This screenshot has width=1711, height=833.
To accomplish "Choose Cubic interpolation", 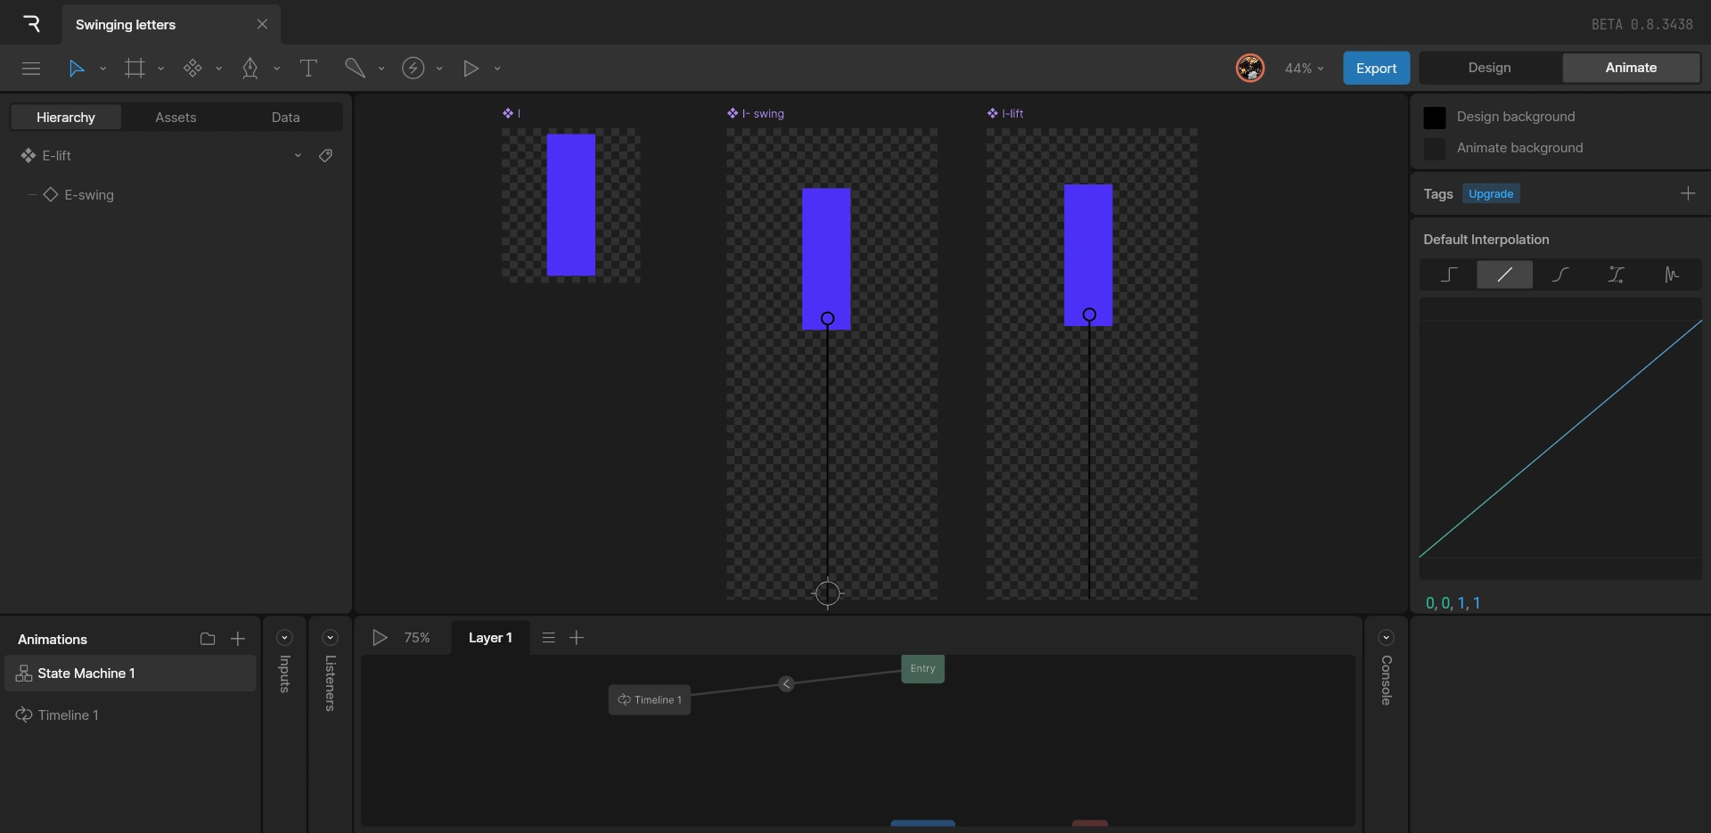I will click(x=1560, y=274).
